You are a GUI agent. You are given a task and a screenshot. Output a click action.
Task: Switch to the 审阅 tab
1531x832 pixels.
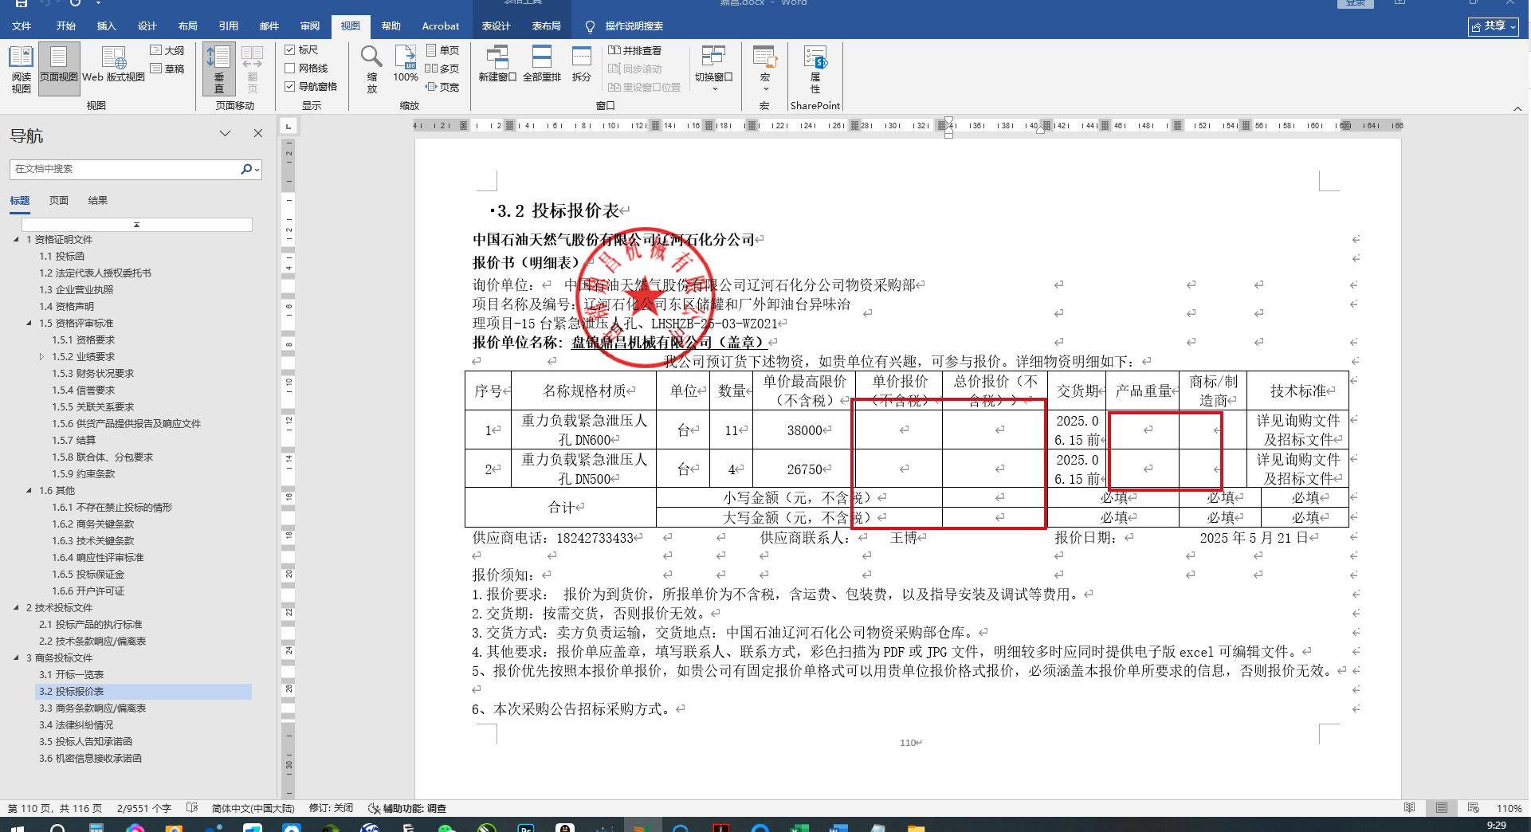pos(310,26)
